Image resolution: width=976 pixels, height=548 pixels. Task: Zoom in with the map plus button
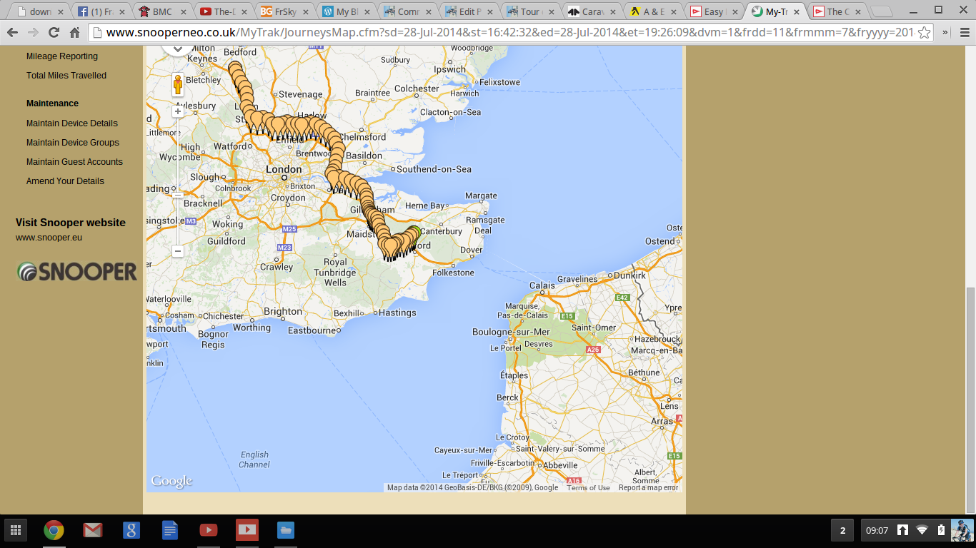click(x=178, y=111)
